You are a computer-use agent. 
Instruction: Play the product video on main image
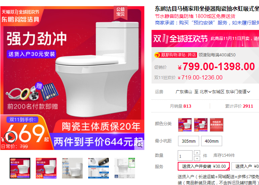(10, 137)
